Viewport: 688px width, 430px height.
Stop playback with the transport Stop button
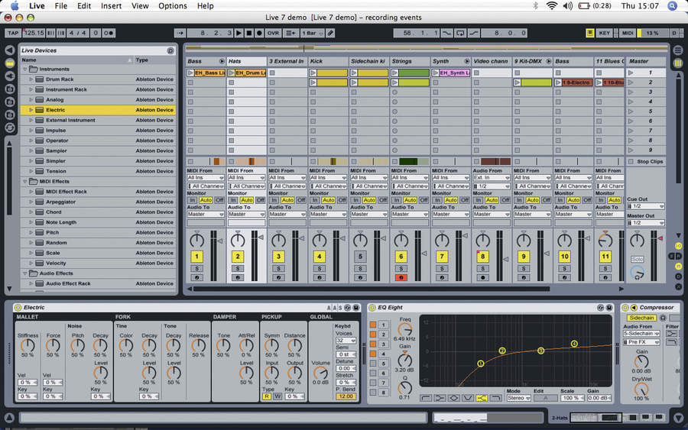point(248,33)
